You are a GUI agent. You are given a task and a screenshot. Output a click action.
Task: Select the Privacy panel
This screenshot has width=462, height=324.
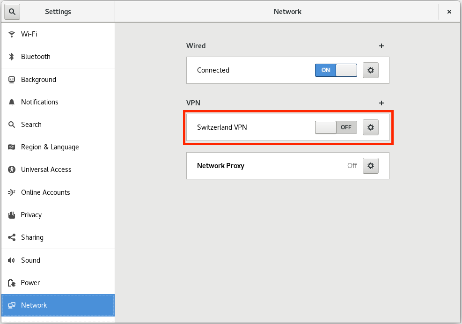tap(58, 215)
